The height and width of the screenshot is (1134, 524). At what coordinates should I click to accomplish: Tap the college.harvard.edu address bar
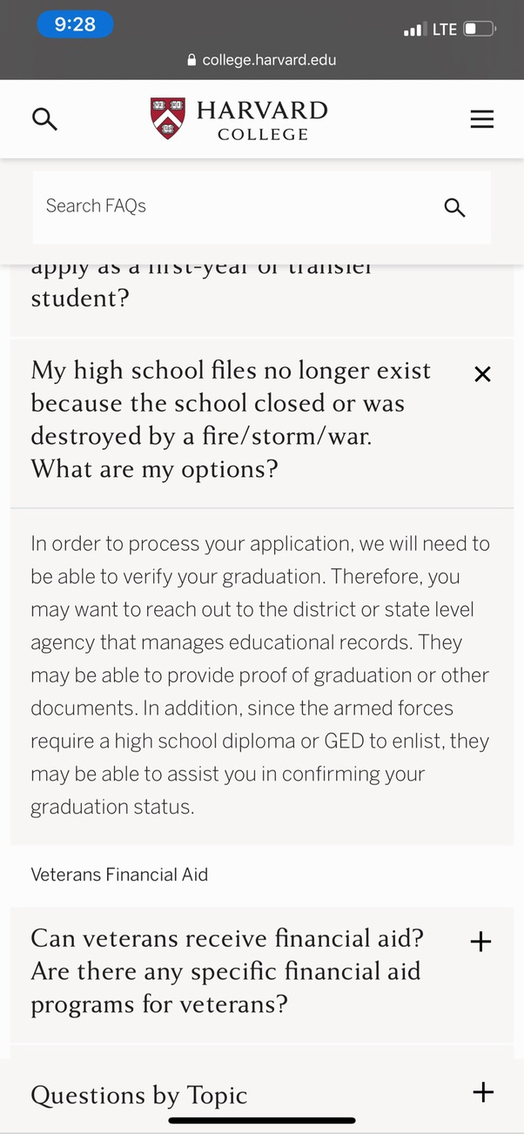[x=262, y=59]
